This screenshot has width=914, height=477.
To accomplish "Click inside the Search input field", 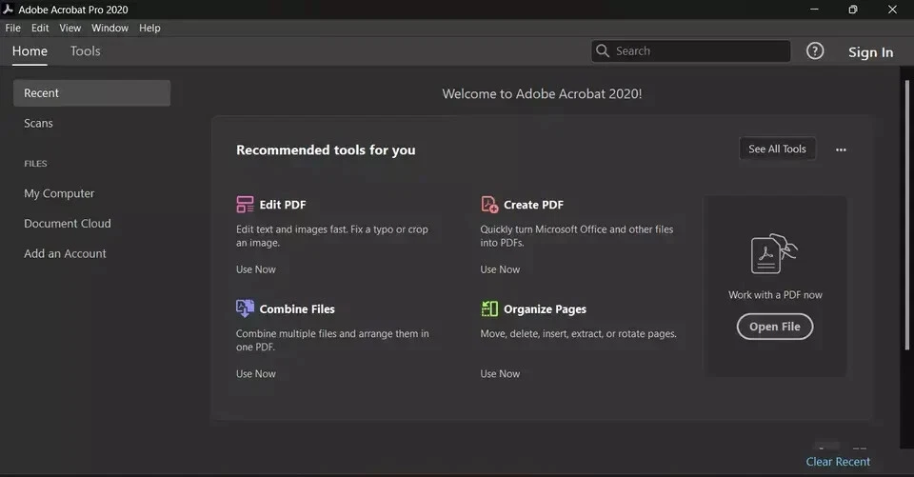I will 691,51.
